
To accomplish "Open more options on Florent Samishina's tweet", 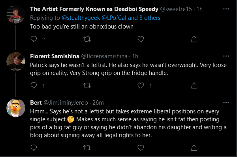I will (x=226, y=56).
